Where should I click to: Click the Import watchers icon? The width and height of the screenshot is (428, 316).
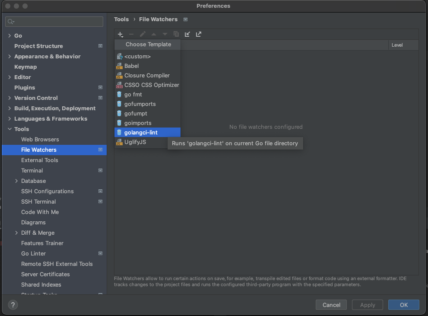187,34
